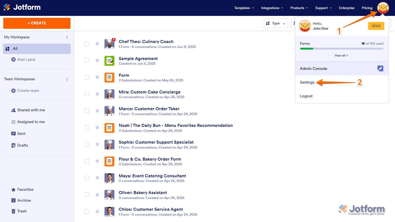Open the Trash folder icon
The width and height of the screenshot is (395, 222).
[x=13, y=211]
